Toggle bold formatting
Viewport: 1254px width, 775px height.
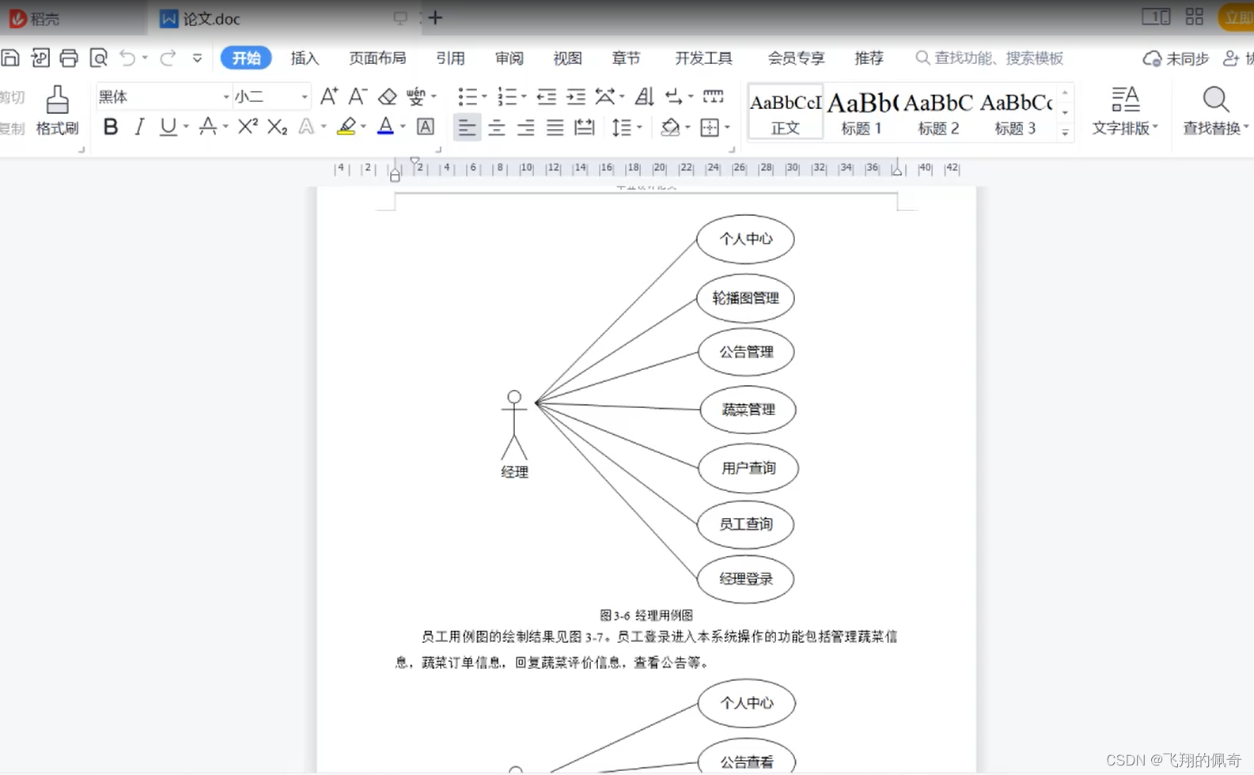click(111, 127)
